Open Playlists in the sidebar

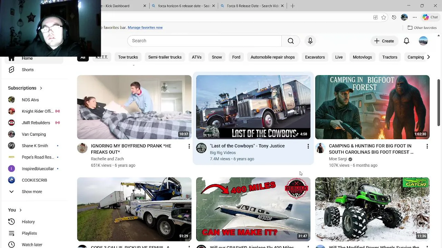click(34, 233)
